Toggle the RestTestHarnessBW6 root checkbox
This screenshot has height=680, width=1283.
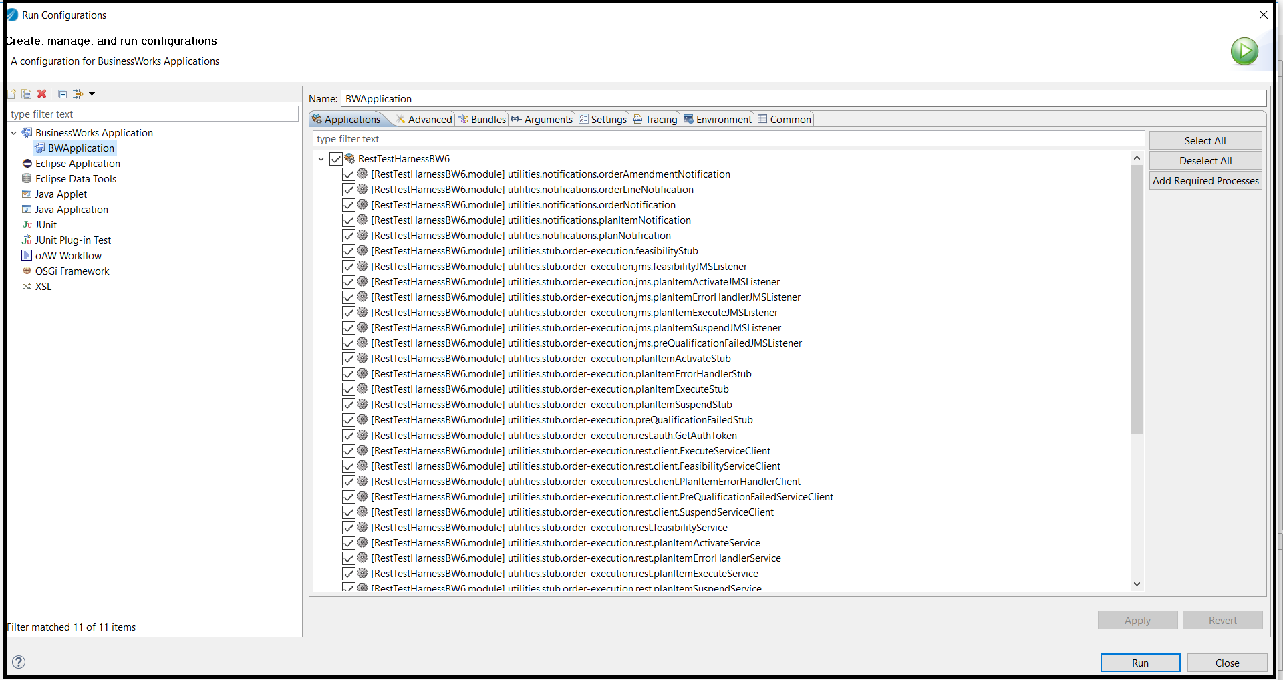point(335,159)
